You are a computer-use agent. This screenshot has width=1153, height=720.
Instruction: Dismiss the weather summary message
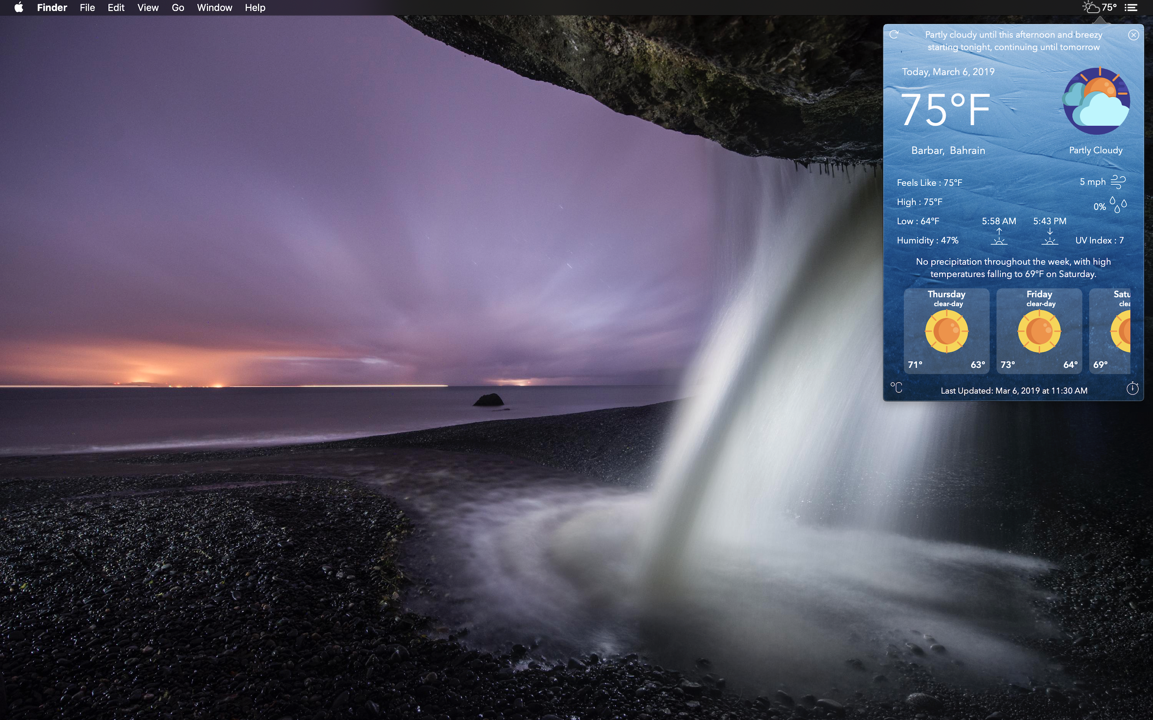1134,35
